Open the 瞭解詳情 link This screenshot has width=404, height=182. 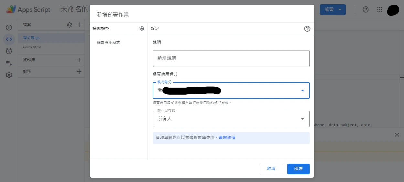click(227, 138)
